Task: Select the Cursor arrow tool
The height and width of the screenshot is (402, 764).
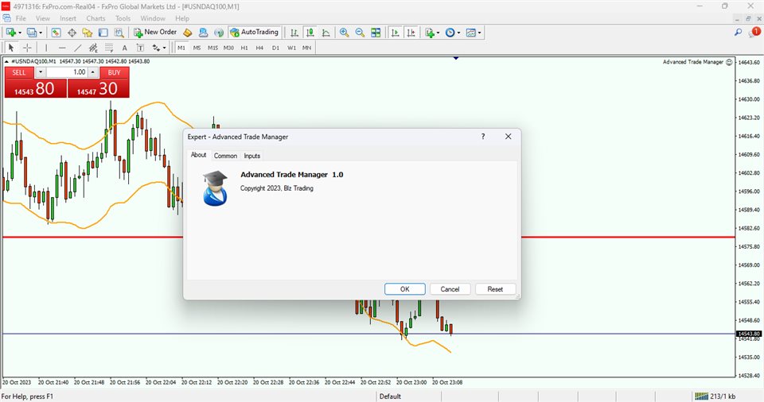Action: click(x=11, y=48)
